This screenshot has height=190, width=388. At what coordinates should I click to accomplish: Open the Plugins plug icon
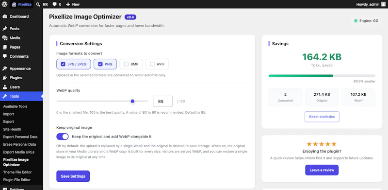5,78
